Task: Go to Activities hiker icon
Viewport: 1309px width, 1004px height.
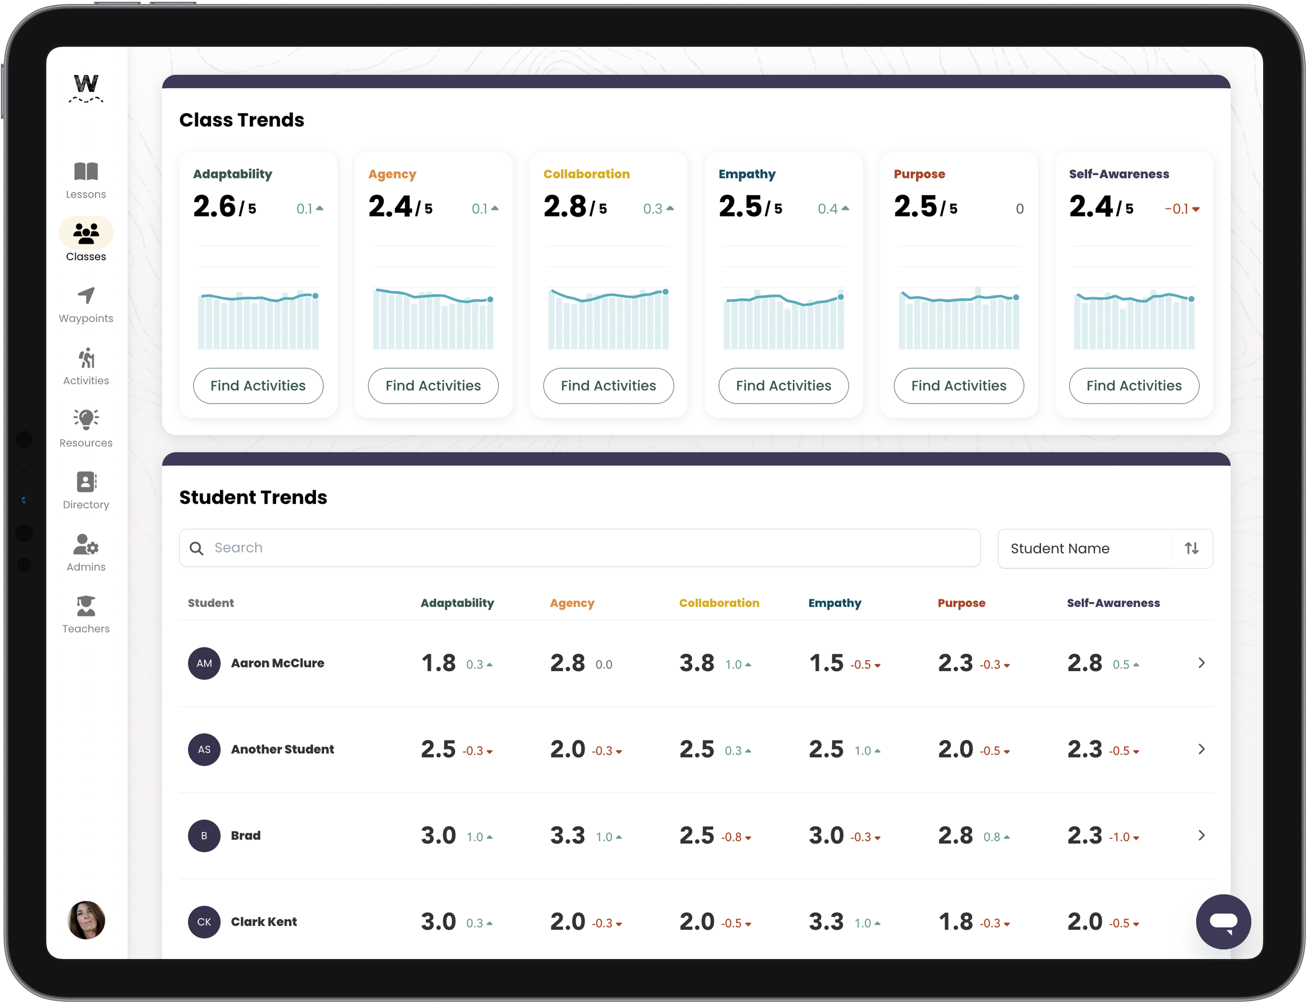Action: [86, 358]
